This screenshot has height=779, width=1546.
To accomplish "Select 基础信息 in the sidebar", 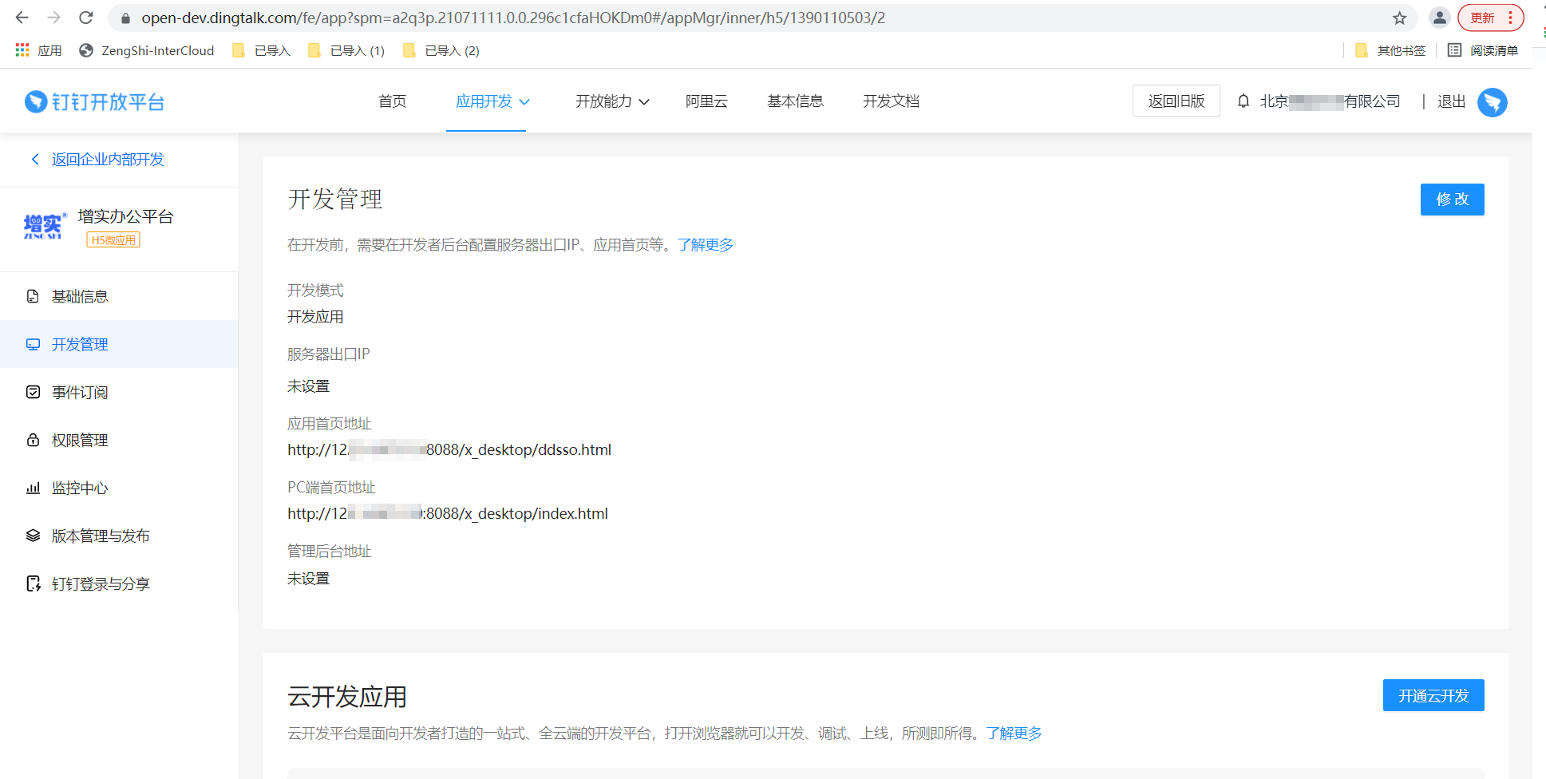I will tap(80, 297).
